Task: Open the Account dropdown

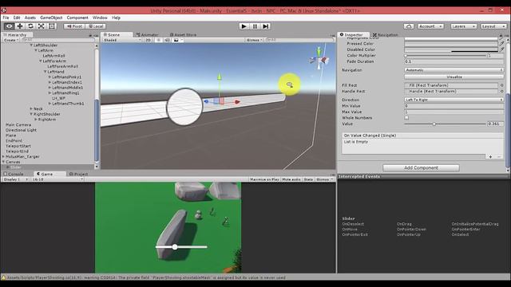Action: (430, 26)
